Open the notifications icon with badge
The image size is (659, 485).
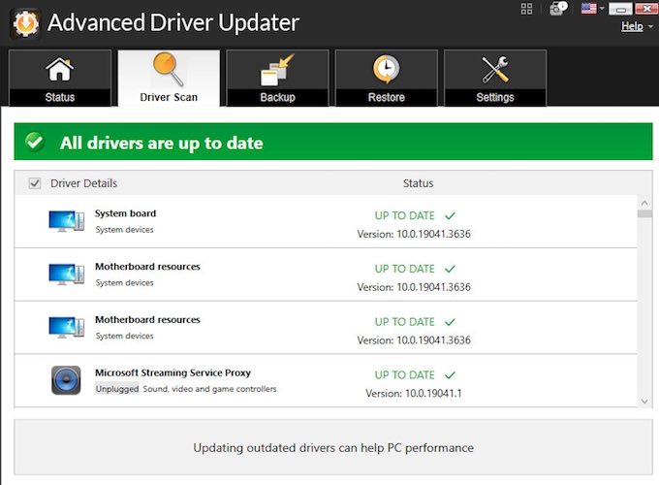(x=558, y=8)
